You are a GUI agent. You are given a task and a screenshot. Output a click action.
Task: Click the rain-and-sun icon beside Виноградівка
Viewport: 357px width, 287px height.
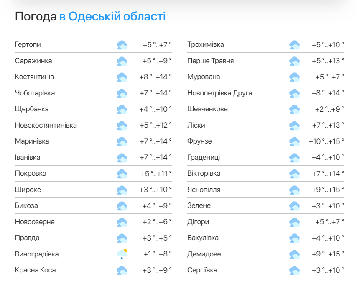click(122, 254)
